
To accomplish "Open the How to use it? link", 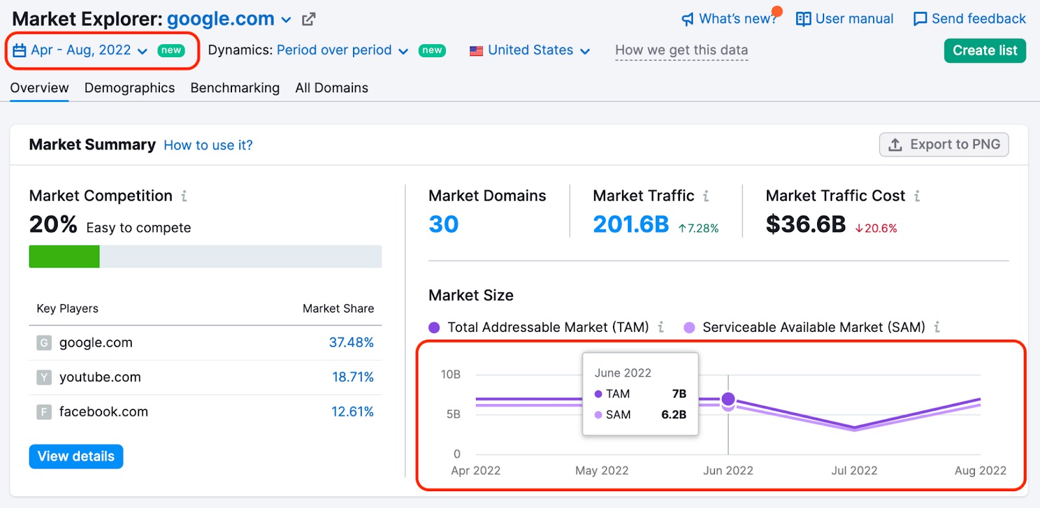I will (x=208, y=145).
